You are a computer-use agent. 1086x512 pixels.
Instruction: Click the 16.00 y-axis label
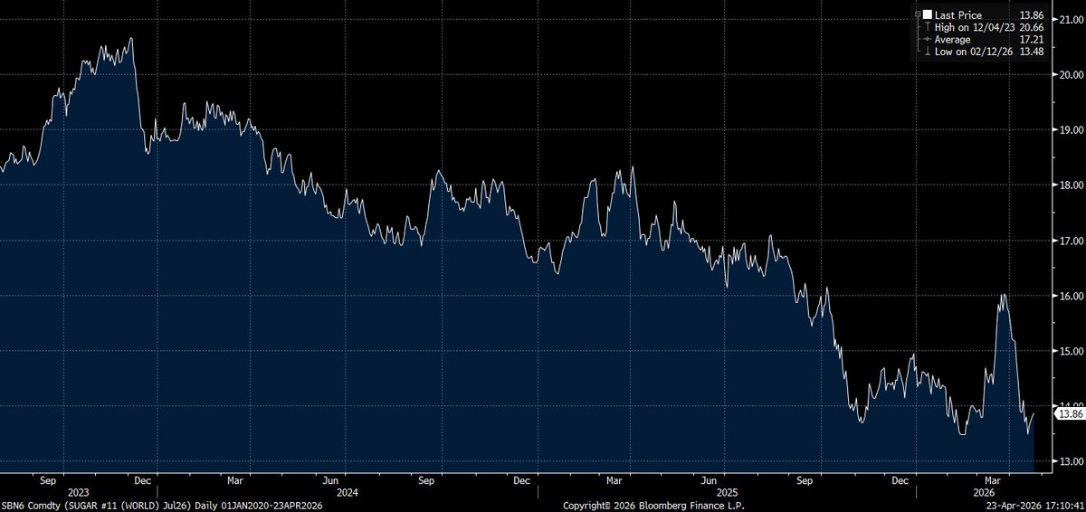click(1072, 296)
